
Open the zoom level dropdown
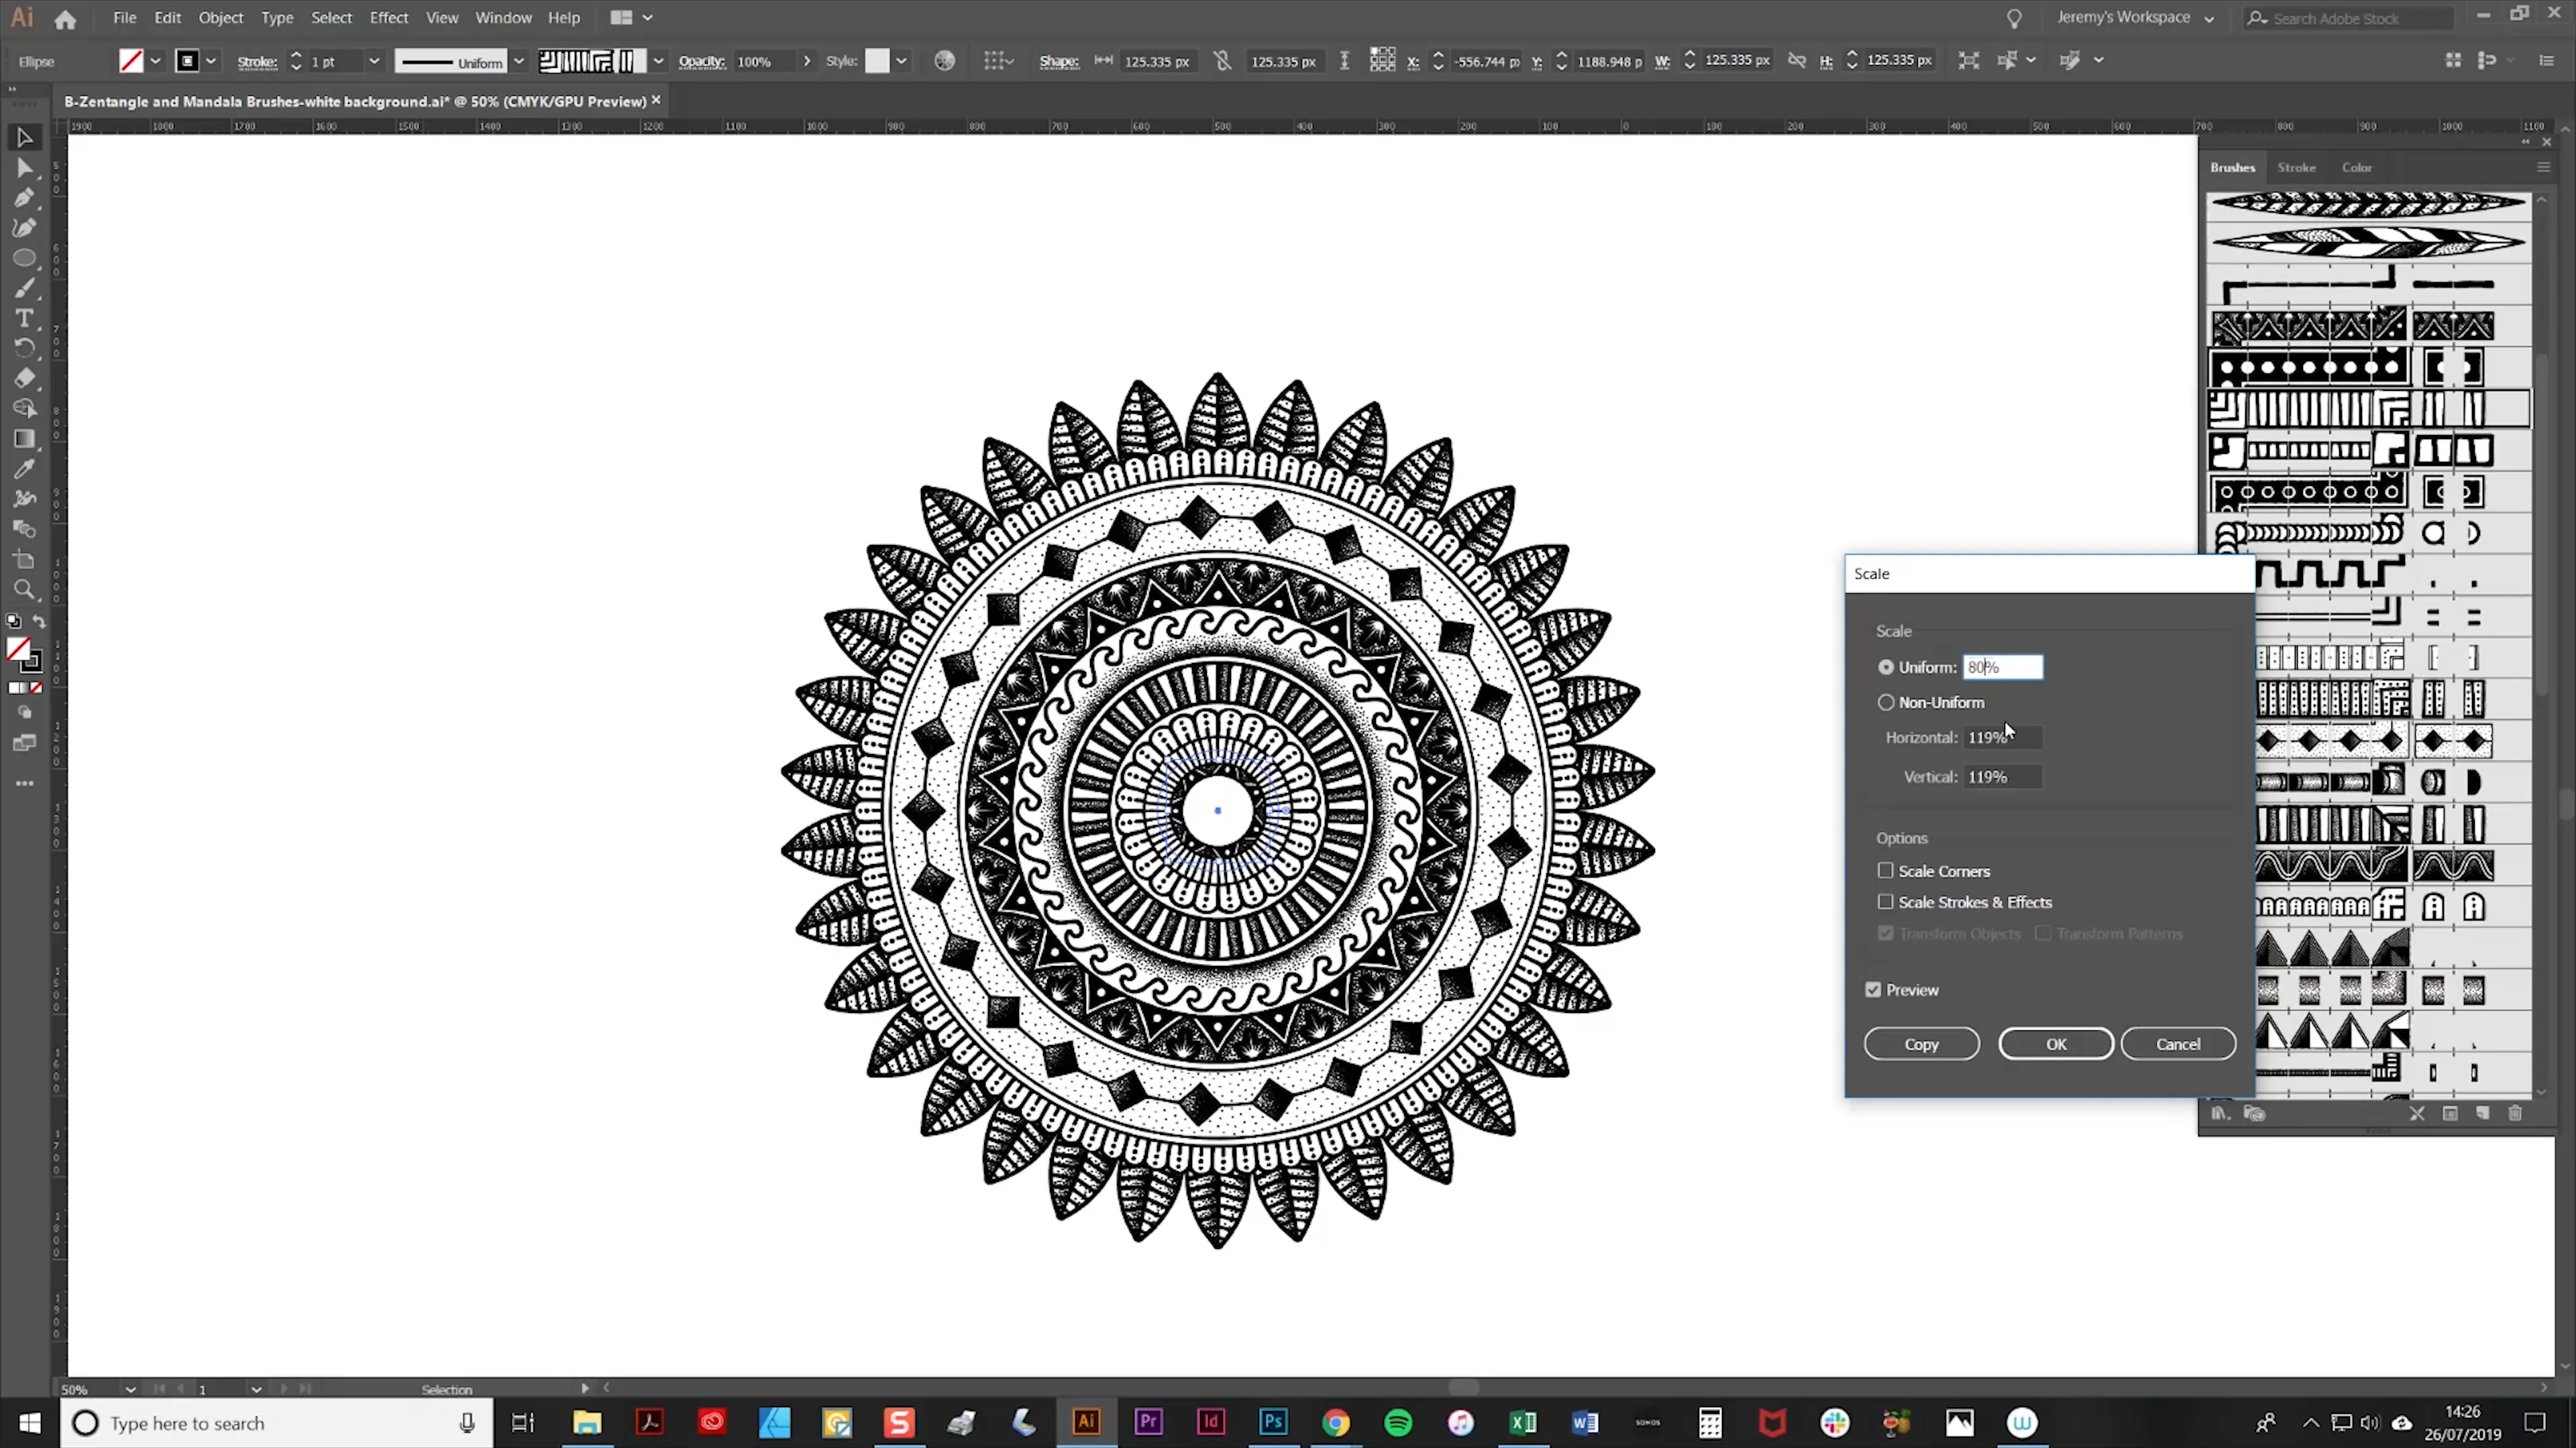[x=130, y=1389]
